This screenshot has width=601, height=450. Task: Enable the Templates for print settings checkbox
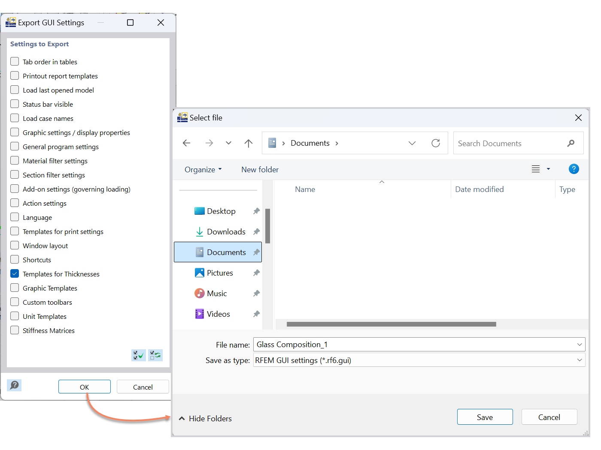tap(14, 231)
